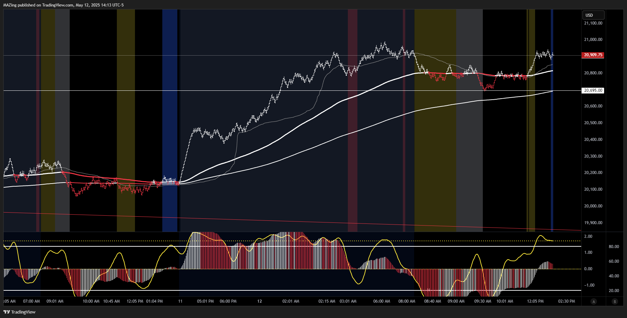Click the 20,800.00 price axis label
This screenshot has height=318, width=627.
593,73
